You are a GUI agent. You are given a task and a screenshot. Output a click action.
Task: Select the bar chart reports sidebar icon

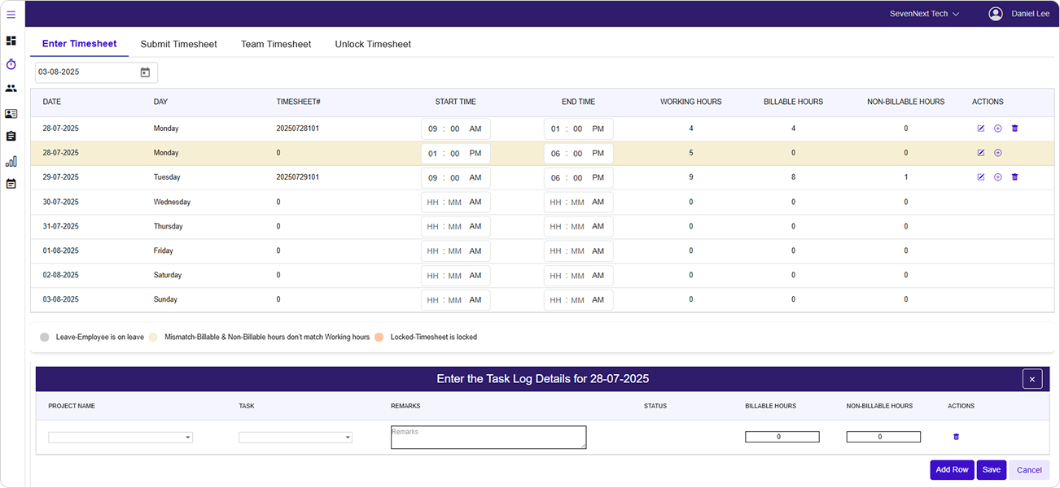pos(11,161)
